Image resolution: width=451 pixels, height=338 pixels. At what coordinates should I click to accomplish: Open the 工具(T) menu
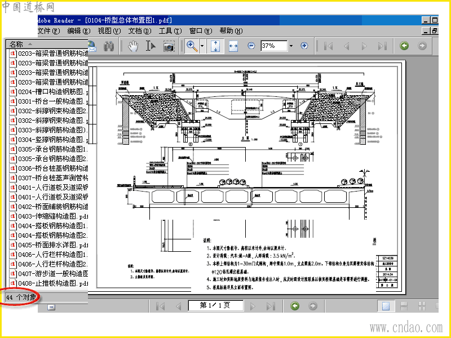(x=171, y=31)
